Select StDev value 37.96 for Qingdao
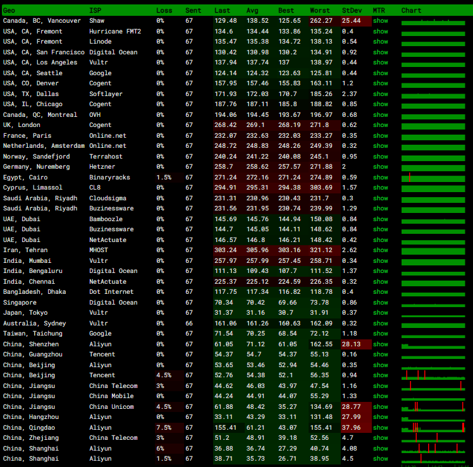The height and width of the screenshot is (467, 473). tap(351, 428)
